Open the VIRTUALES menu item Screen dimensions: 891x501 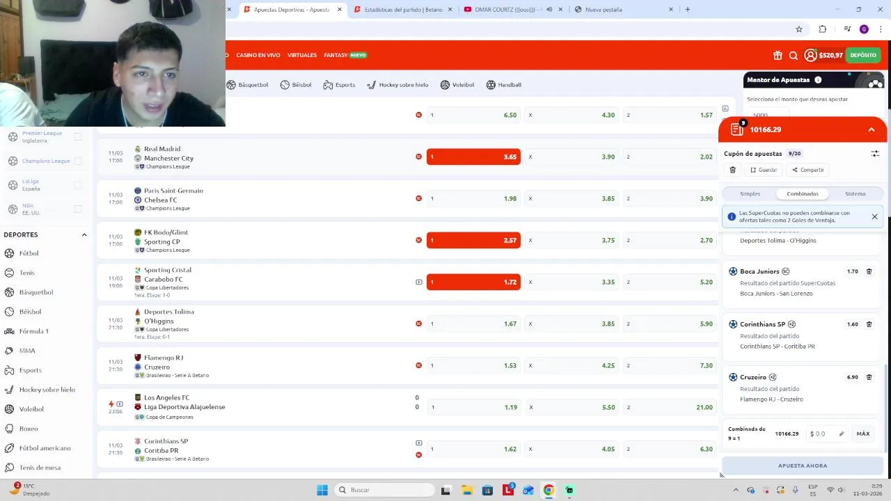(x=302, y=55)
